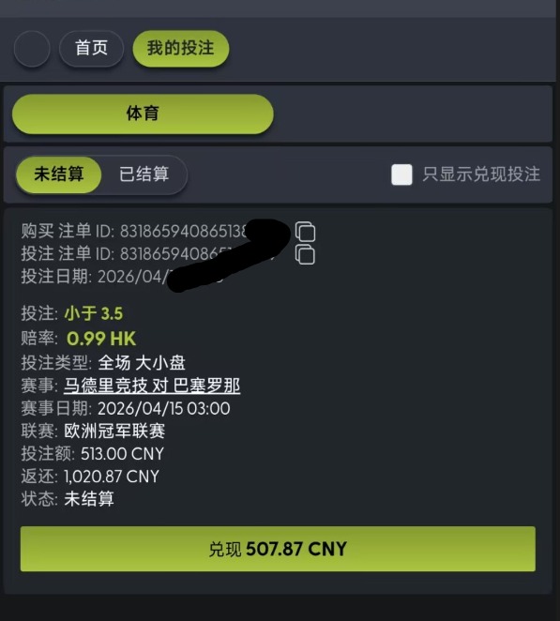Click the 只显示兑现投注 label text
The height and width of the screenshot is (621, 560).
pos(481,174)
